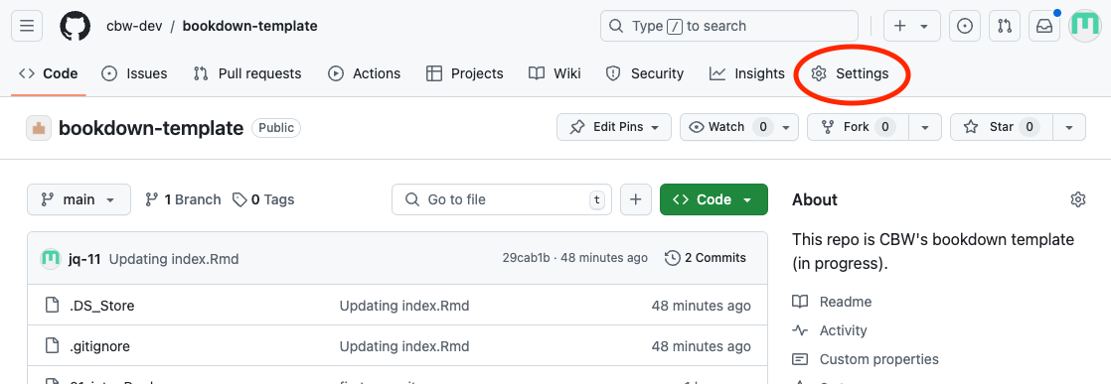The image size is (1111, 384).
Task: Open the Projects tab
Action: (465, 73)
